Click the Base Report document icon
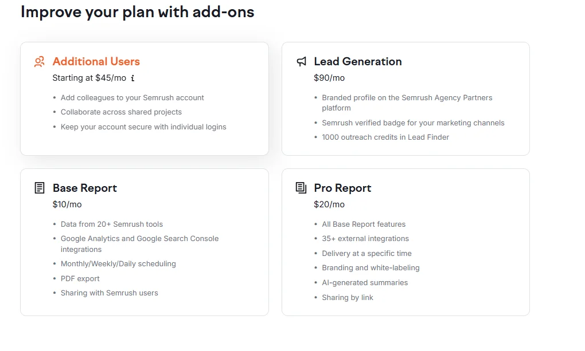 click(x=40, y=188)
